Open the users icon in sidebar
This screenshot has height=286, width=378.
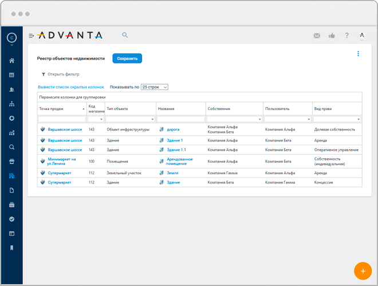click(11, 89)
